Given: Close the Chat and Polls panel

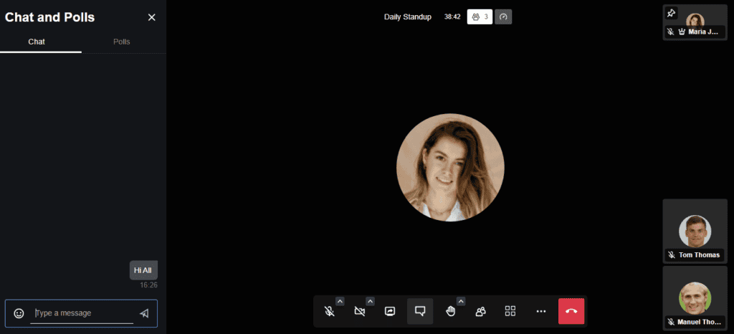Looking at the screenshot, I should pos(152,17).
